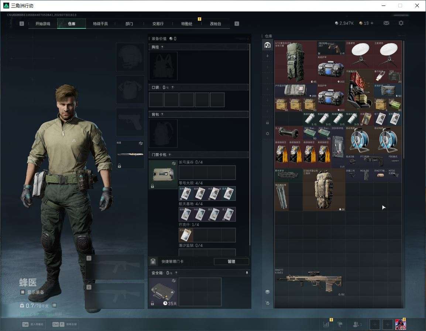Open the friends list icon
Viewport: 426px width, 331px height.
[357, 324]
